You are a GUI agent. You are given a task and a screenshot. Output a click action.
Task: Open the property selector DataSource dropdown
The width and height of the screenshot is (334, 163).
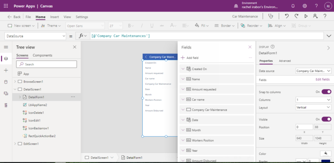pos(35,36)
